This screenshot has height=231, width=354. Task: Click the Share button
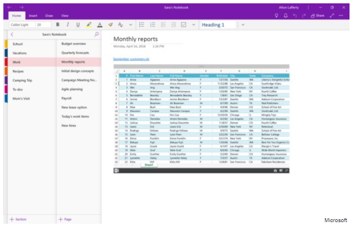[x=318, y=16]
